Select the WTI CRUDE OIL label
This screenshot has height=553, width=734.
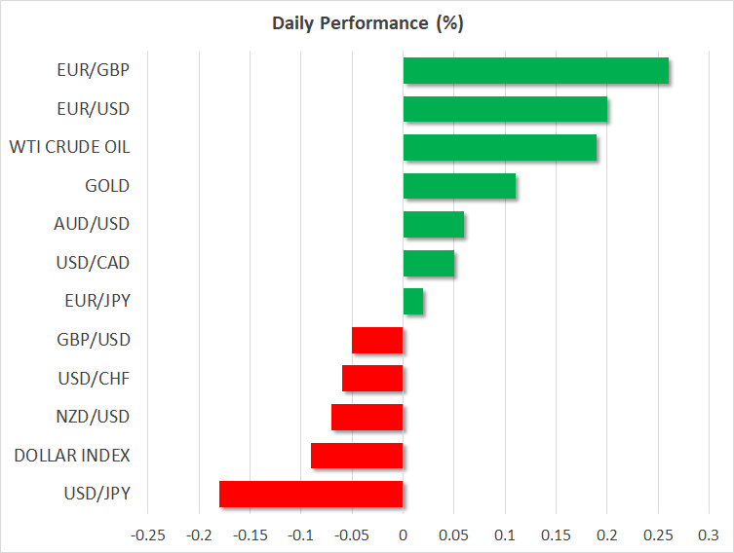[69, 148]
